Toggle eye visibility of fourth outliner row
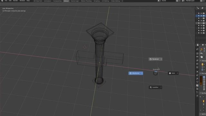This screenshot has height=116, width=206. 201,21
